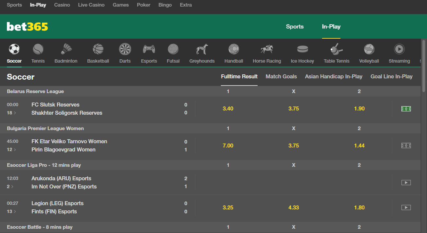Open the Badminton shuttlecock icon
The height and width of the screenshot is (233, 427).
pos(66,49)
